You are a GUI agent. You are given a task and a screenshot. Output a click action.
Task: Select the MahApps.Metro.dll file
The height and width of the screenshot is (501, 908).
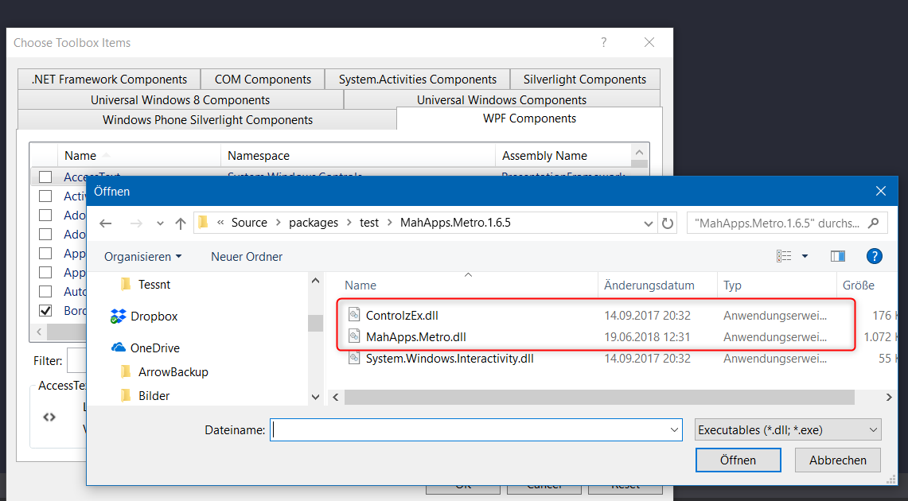tap(417, 336)
